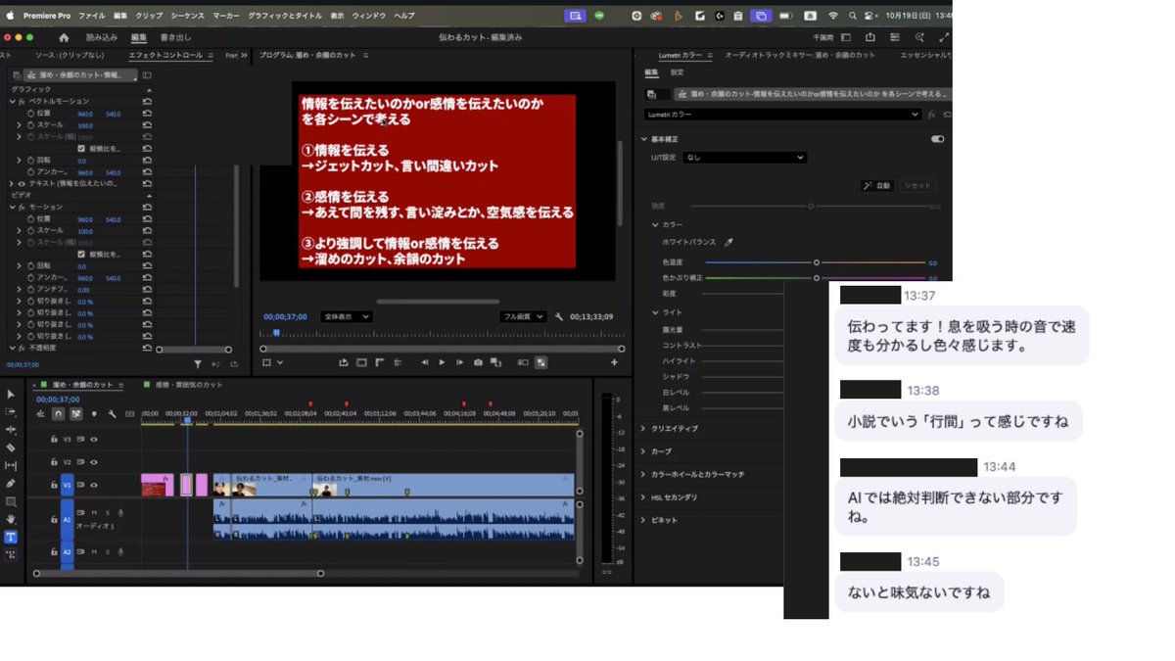Screen dimensions: 1175x661
Task: Toggle timeline snapping magnet icon
Action: [58, 413]
